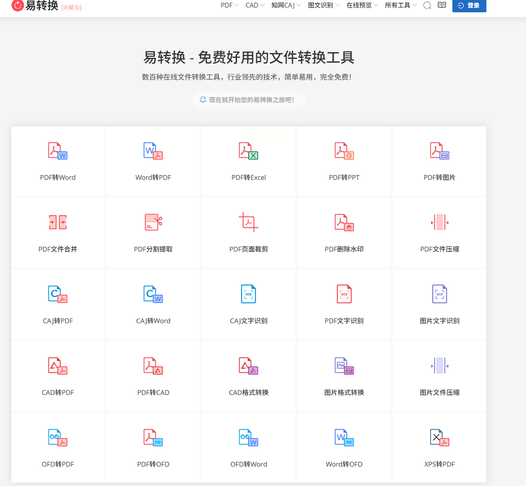
Task: Select the XPS转PDF icon
Action: [x=439, y=437]
